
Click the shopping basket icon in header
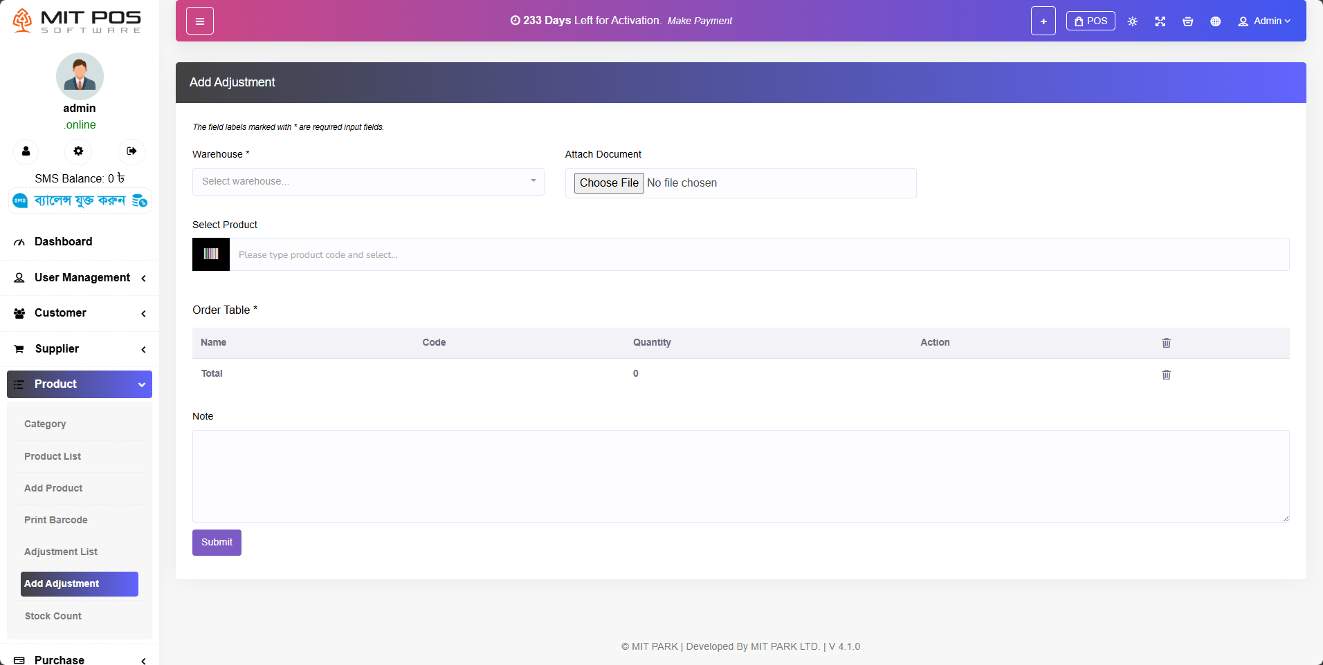tap(1187, 21)
